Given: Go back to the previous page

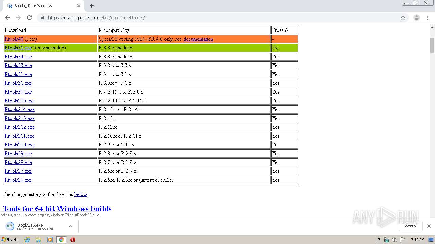Looking at the screenshot, I should (7, 18).
